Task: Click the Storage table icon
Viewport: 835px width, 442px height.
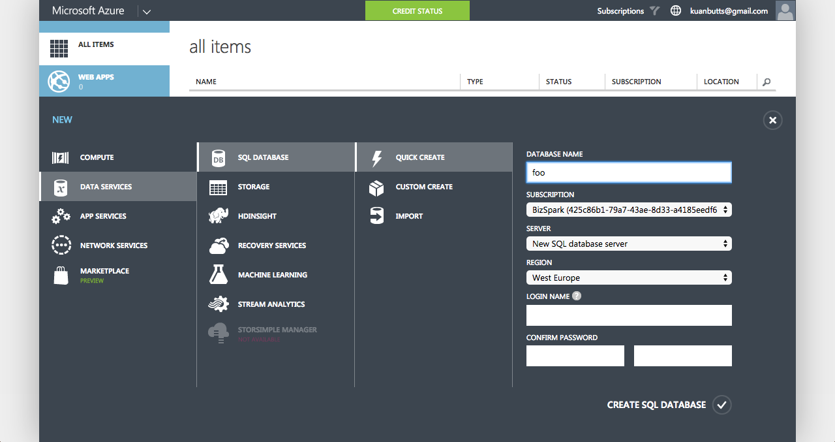Action: pyautogui.click(x=219, y=187)
